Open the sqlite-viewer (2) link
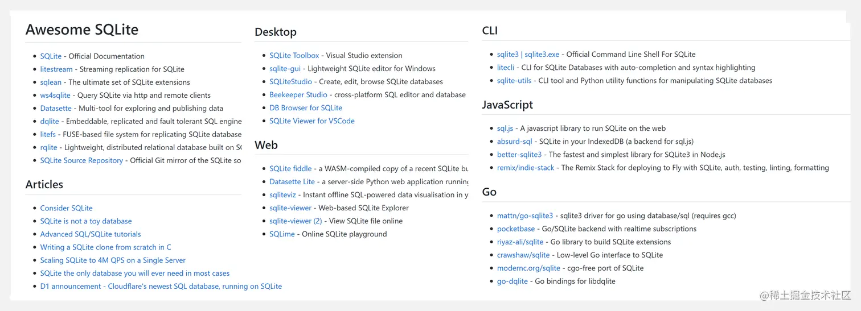The width and height of the screenshot is (861, 311). point(296,221)
